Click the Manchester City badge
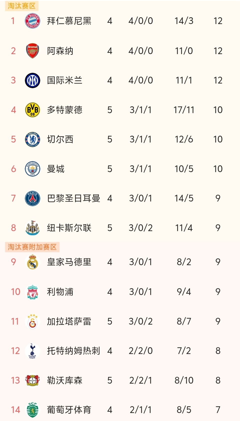This screenshot has width=240, height=421. (x=32, y=169)
